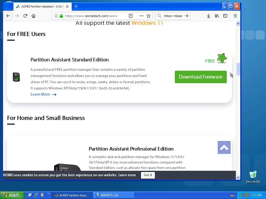Click Partition Assistant Standard Edition heading

point(70,60)
